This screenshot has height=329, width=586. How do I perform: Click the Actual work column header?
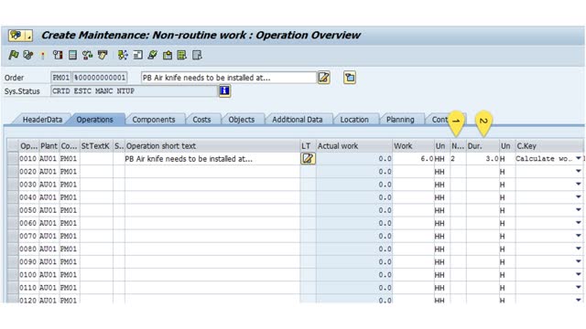click(x=354, y=146)
